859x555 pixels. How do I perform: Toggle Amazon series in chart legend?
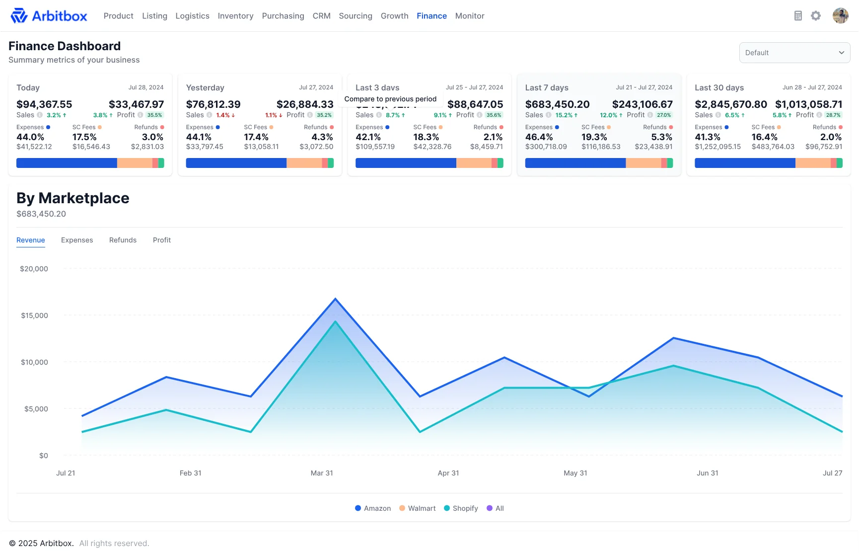coord(373,508)
